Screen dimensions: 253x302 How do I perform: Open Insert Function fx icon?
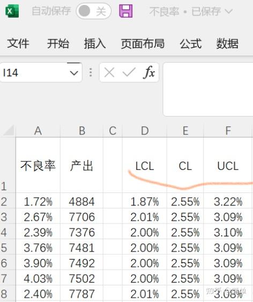click(x=149, y=72)
